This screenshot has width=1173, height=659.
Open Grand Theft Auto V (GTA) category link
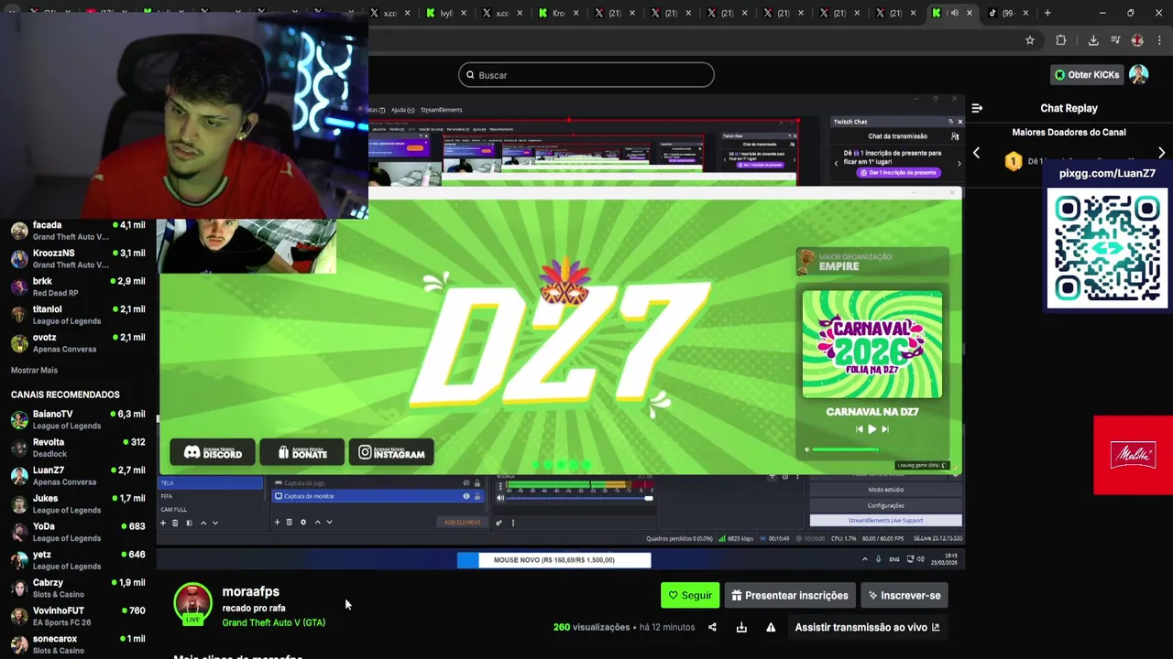(x=273, y=622)
